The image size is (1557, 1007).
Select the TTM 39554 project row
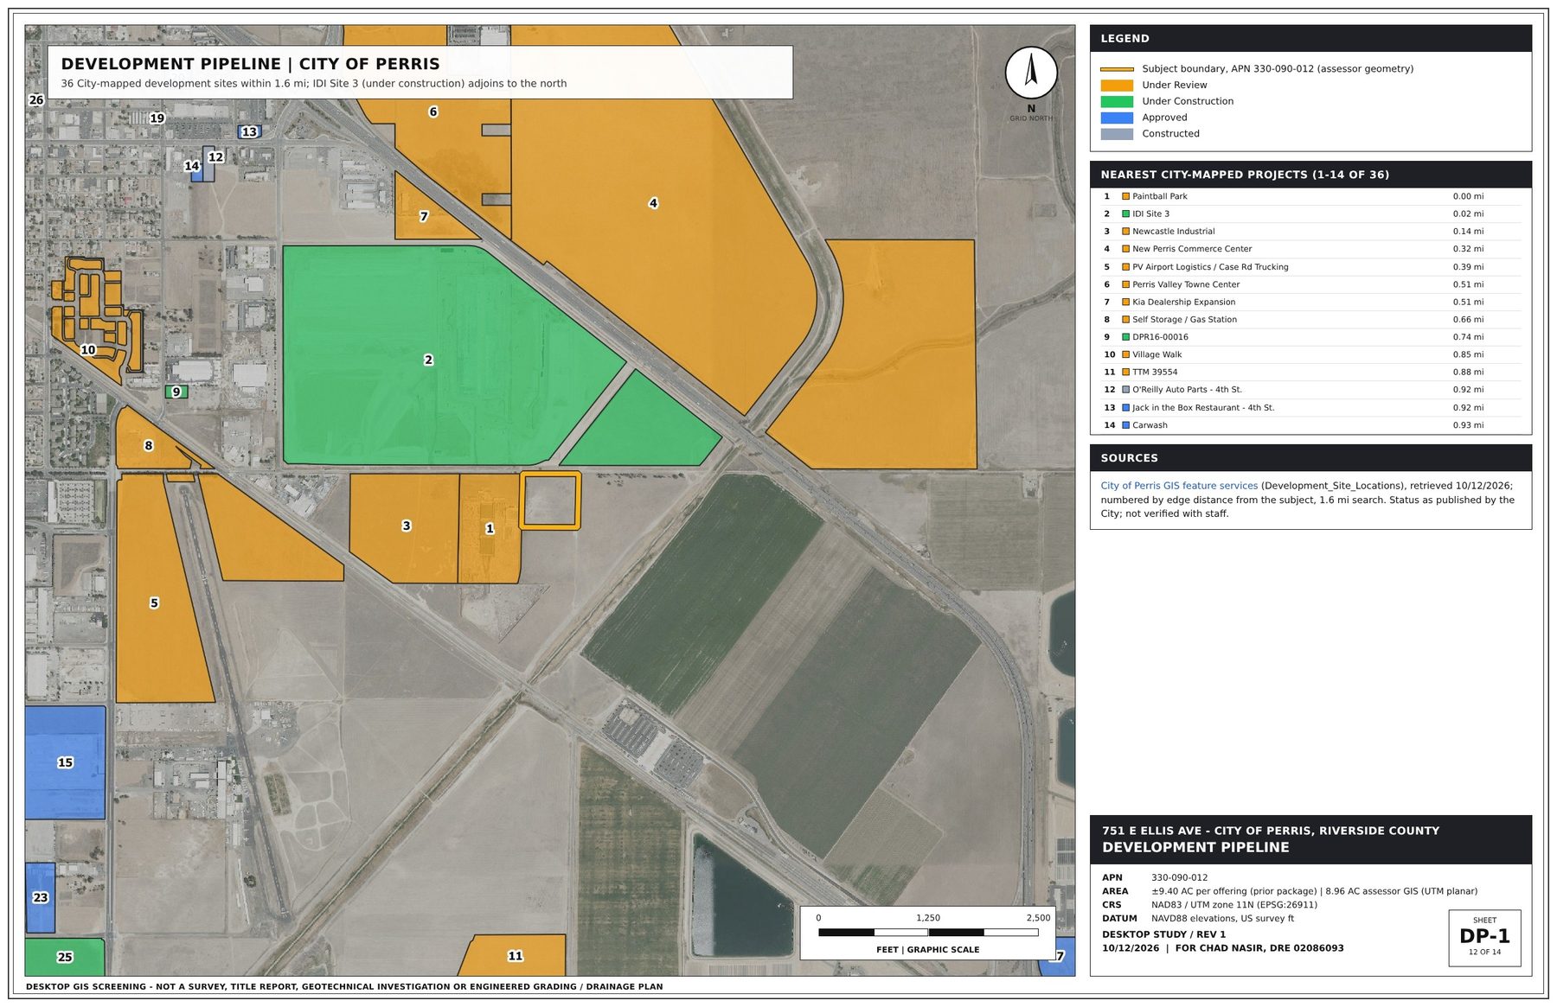(1310, 372)
